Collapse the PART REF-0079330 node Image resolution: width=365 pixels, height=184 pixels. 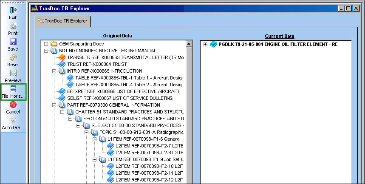point(54,105)
